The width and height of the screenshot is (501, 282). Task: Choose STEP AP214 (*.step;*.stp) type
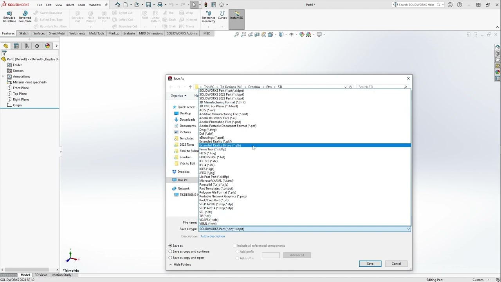pos(305,208)
